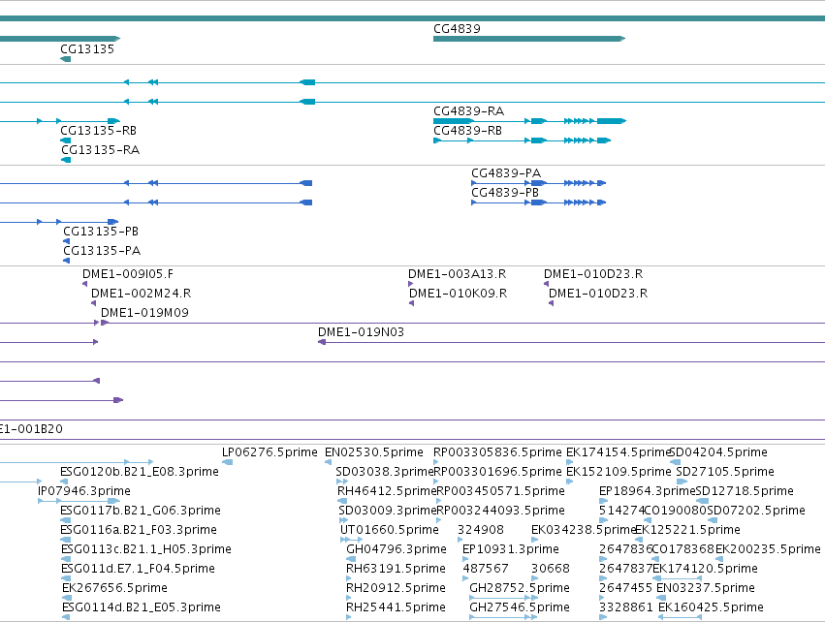Viewport: 825px width, 622px height.
Task: Click EP18964.3prime label
Action: [648, 491]
